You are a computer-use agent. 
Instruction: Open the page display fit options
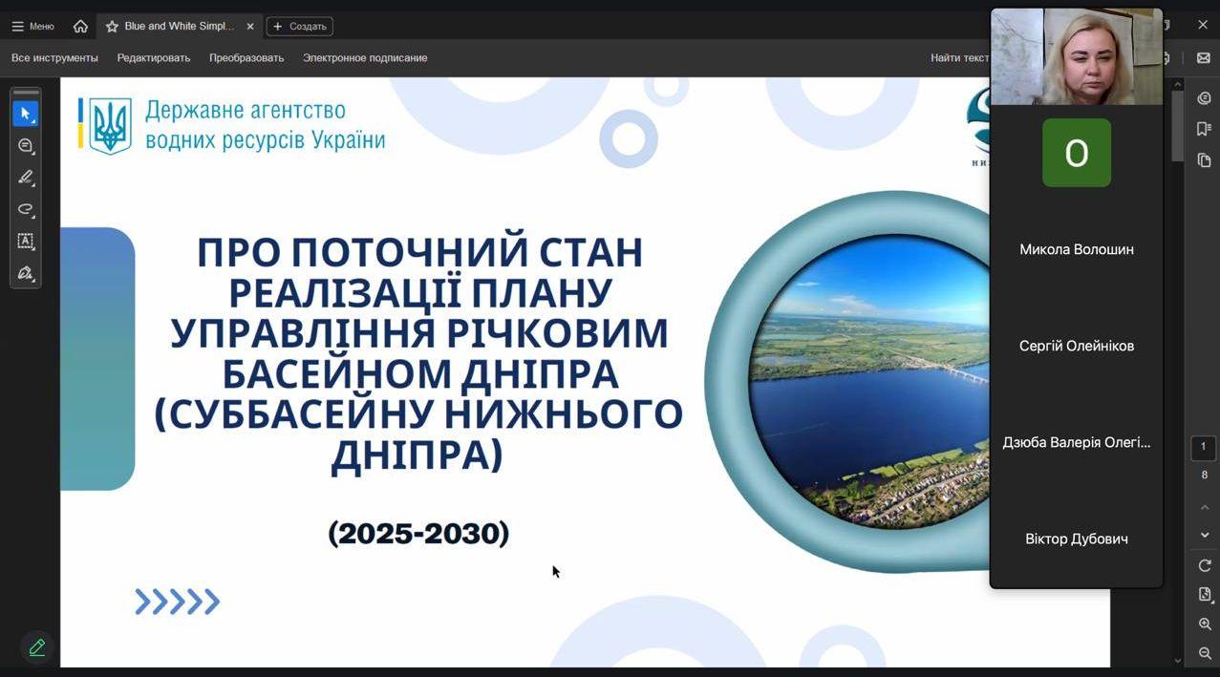pos(1205,594)
